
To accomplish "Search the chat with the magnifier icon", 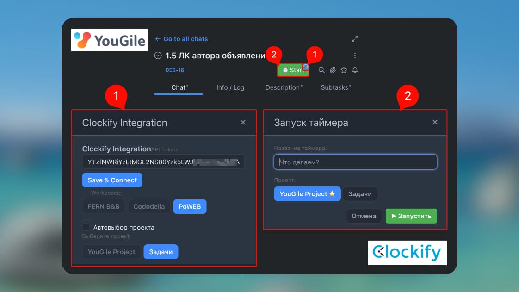I will tap(321, 70).
